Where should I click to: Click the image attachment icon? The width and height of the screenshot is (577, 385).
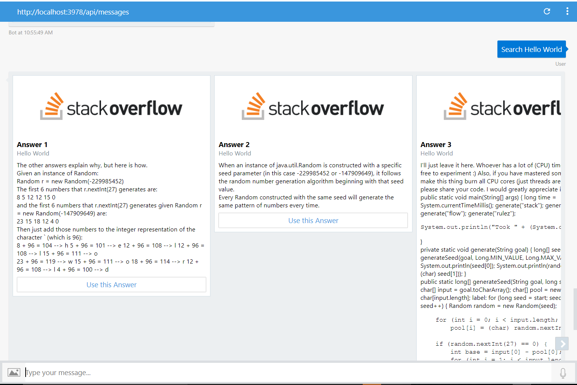[x=14, y=372]
